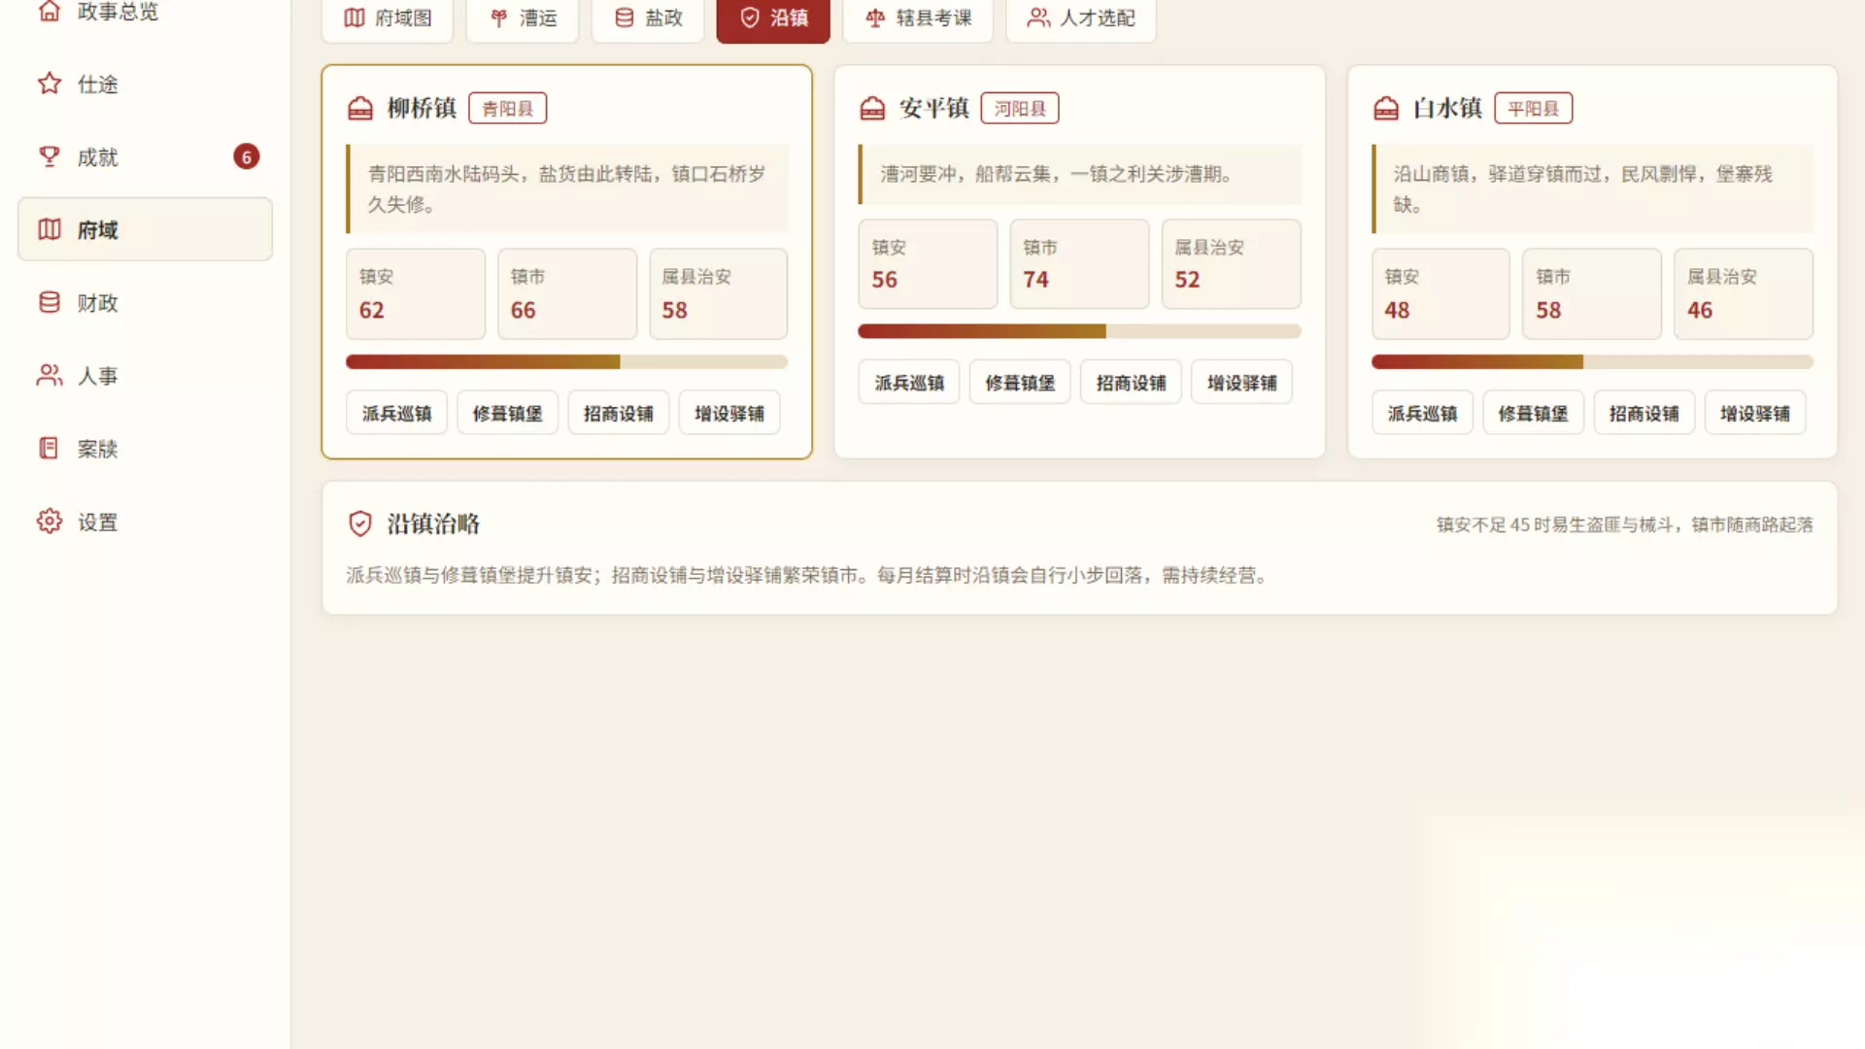The width and height of the screenshot is (1865, 1049).
Task: Open the 成就 trophy icon
Action: [x=50, y=156]
